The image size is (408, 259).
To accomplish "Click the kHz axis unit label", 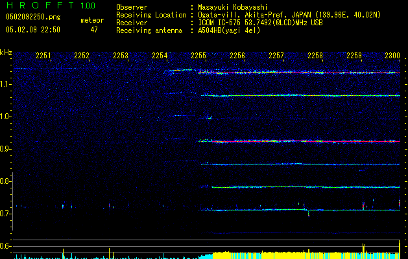I will click(x=6, y=52).
